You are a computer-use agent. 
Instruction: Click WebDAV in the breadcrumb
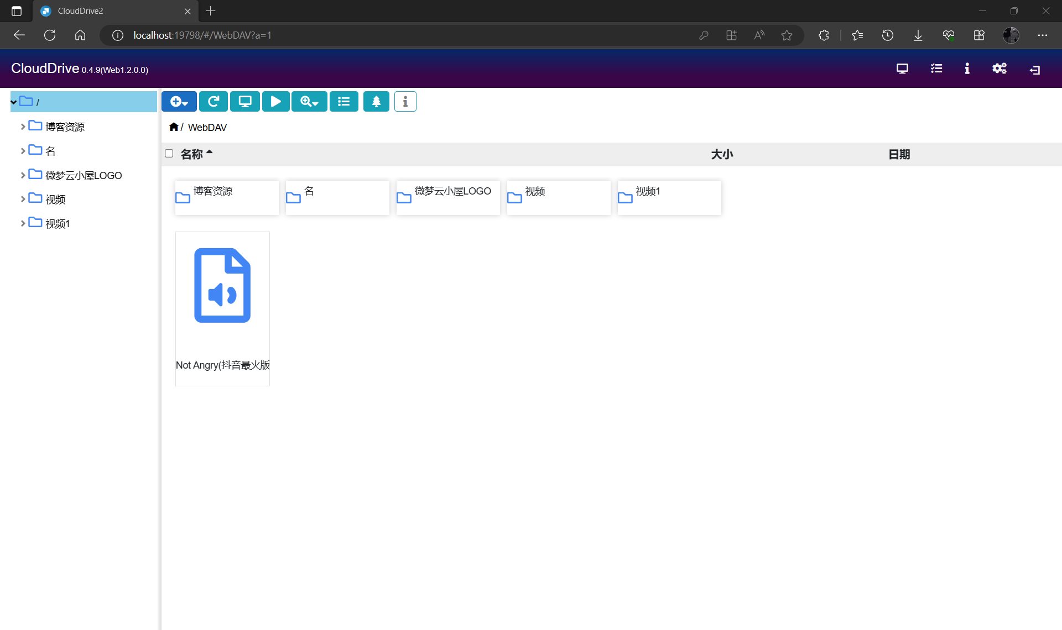tap(207, 128)
